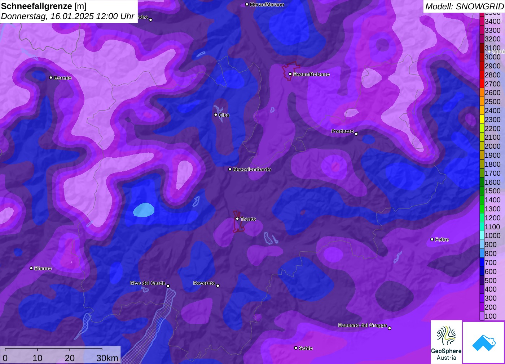Screen dimensions: 505x364
Task: Click the blue cloud house logo
Action: 484,342
